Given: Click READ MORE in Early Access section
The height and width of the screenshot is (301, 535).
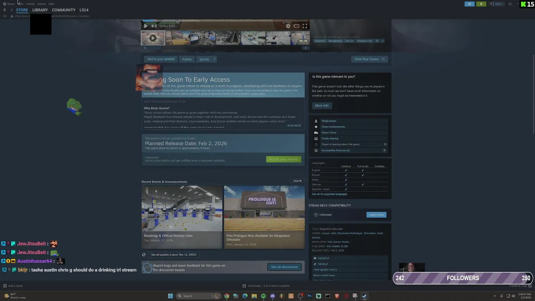Looking at the screenshot, I should pyautogui.click(x=294, y=125).
